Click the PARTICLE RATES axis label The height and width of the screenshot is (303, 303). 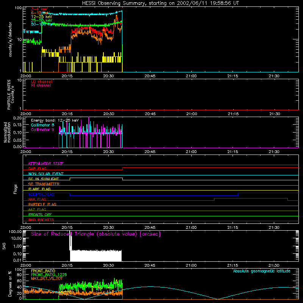[x=9, y=95]
